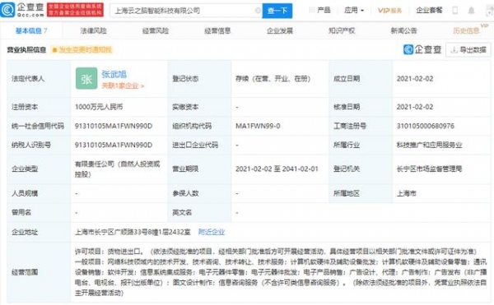Select region value 上海市
This screenshot has height=305, width=494.
click(407, 193)
